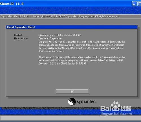
Task: Click the Licensed Software and Documentation paragraph
Action: (x=82, y=60)
